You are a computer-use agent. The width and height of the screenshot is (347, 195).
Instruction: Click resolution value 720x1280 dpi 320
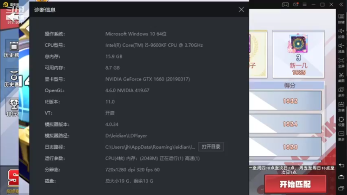(132, 170)
